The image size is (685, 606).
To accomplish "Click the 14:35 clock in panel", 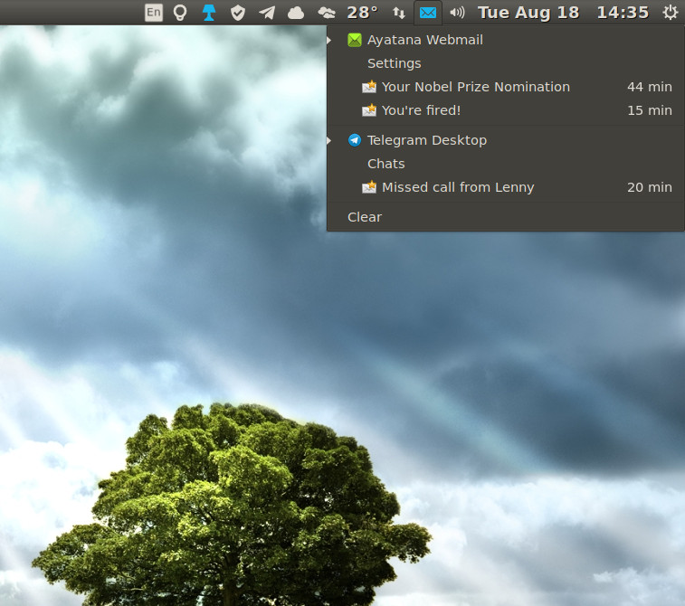I will pos(623,13).
